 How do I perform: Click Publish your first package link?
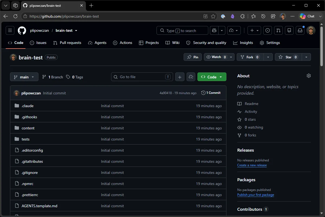(x=256, y=195)
